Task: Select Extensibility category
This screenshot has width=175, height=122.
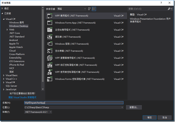Action: point(15,58)
